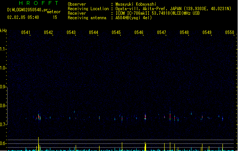Screen dimensions: 238x151
Task: Click the A504HB(yagi 4el) antenna value
Action: pos(134,18)
